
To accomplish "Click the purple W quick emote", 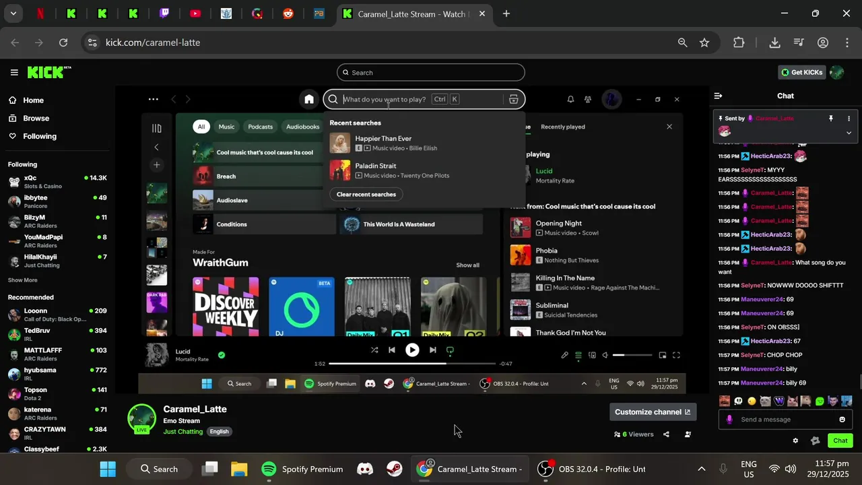I will point(779,401).
